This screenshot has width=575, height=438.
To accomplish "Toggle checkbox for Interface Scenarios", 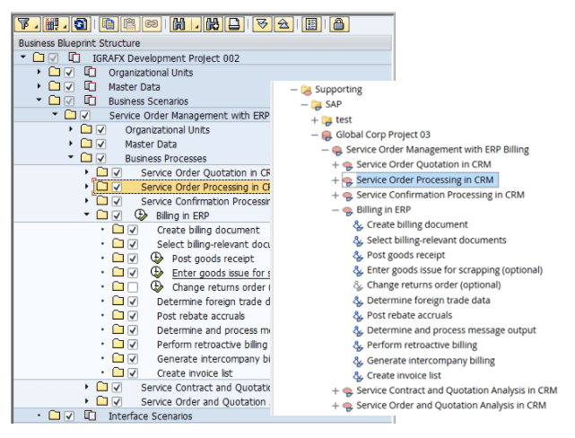I will click(x=69, y=416).
